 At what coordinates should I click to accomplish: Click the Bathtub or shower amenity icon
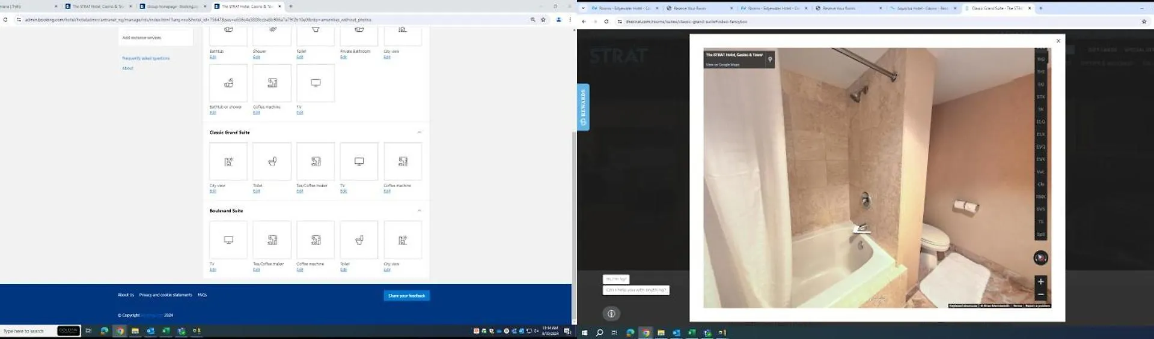pyautogui.click(x=228, y=83)
